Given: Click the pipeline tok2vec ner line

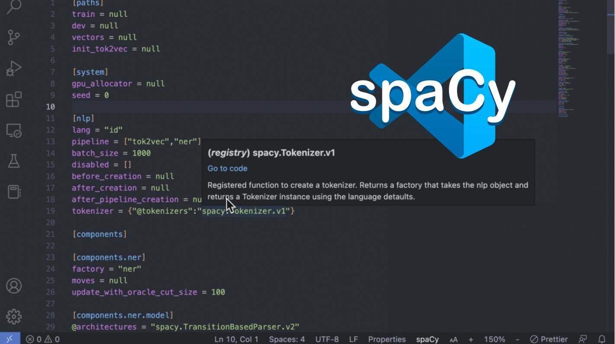Looking at the screenshot, I should click(x=136, y=141).
